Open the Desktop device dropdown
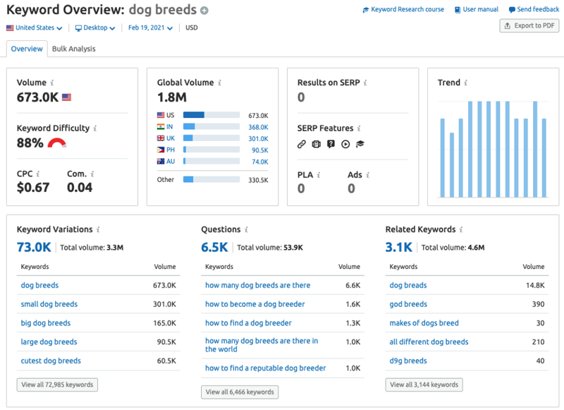Screen dimensions: 564x410 point(95,28)
